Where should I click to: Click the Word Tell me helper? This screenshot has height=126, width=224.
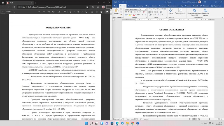[x=205, y=6]
